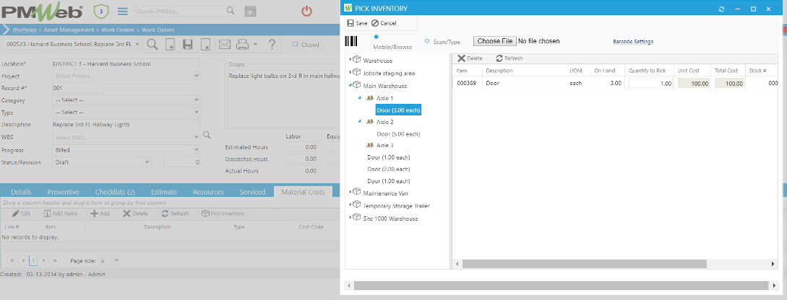787x300 pixels.
Task: Open the Project dropdown
Action: (x=197, y=76)
